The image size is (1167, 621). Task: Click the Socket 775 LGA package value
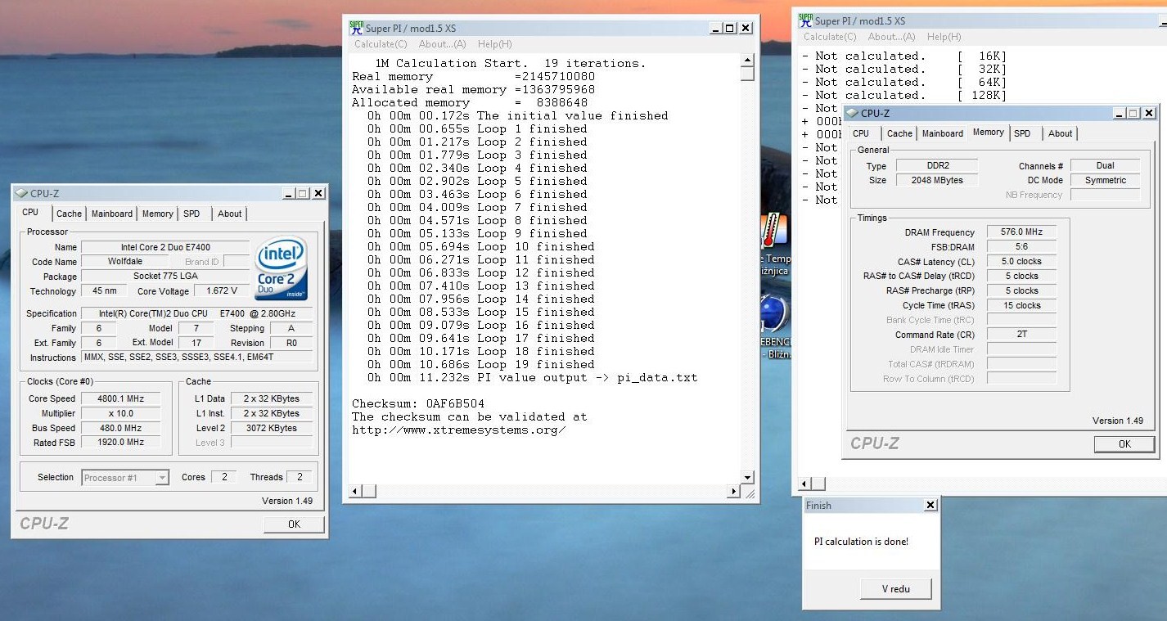165,276
